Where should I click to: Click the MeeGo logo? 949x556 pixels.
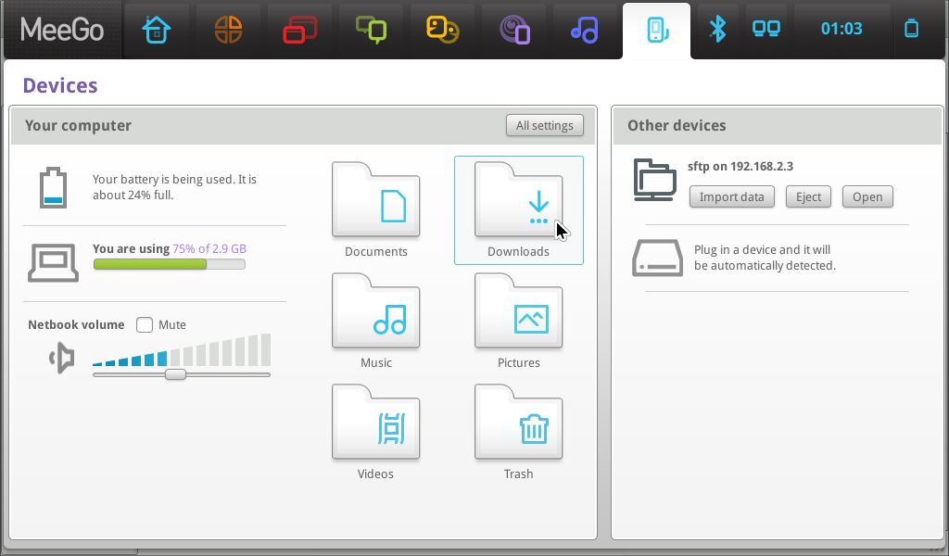[62, 30]
